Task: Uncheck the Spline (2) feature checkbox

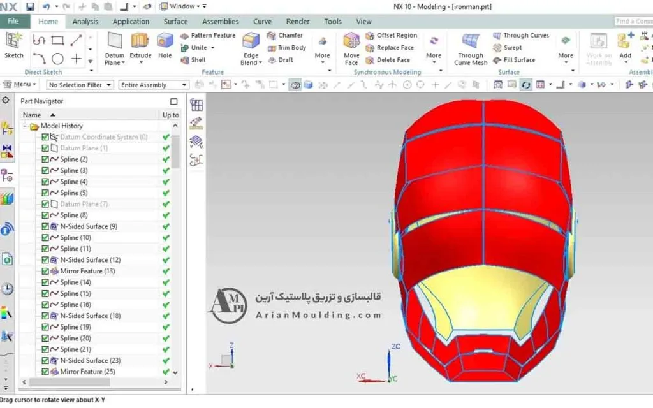Action: [x=45, y=159]
